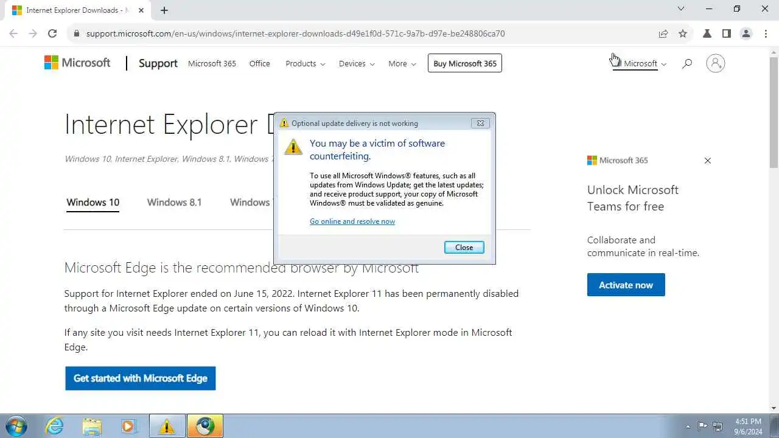Screen dimensions: 779x438
Task: Go to the Support home link
Action: pos(158,63)
